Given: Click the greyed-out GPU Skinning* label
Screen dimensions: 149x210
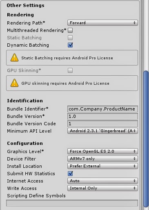Looking at the screenshot, I should pyautogui.click(x=24, y=70).
